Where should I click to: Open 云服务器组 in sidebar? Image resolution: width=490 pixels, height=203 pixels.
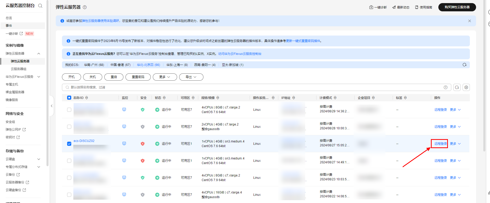[19, 69]
